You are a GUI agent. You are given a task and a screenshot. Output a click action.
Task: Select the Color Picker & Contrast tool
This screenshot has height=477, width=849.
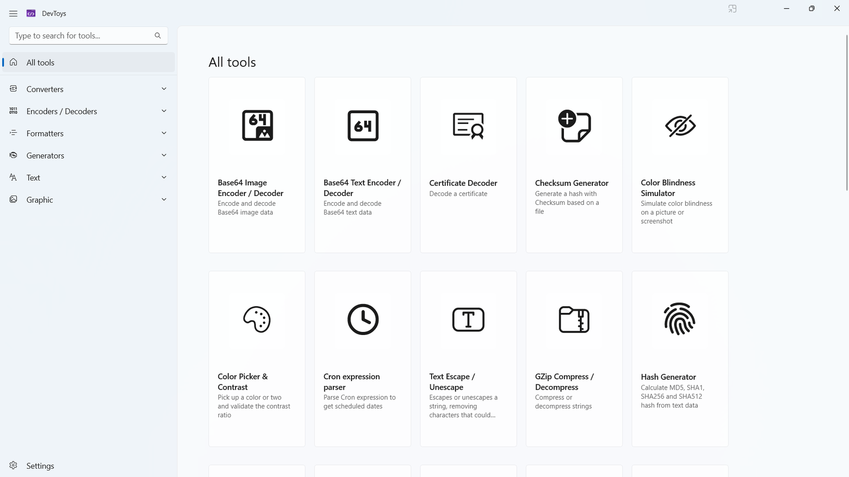256,359
